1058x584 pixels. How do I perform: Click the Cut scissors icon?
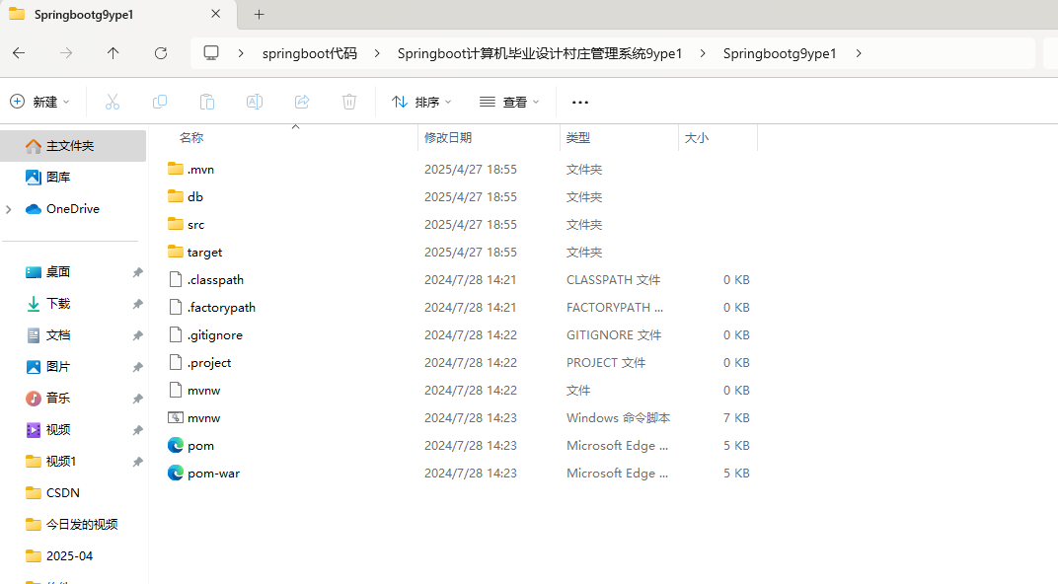coord(112,102)
